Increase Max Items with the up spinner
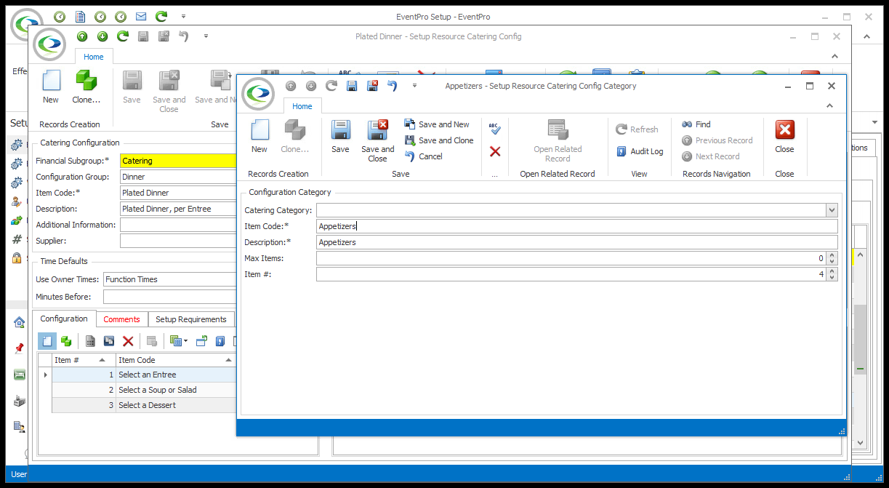 [x=832, y=255]
